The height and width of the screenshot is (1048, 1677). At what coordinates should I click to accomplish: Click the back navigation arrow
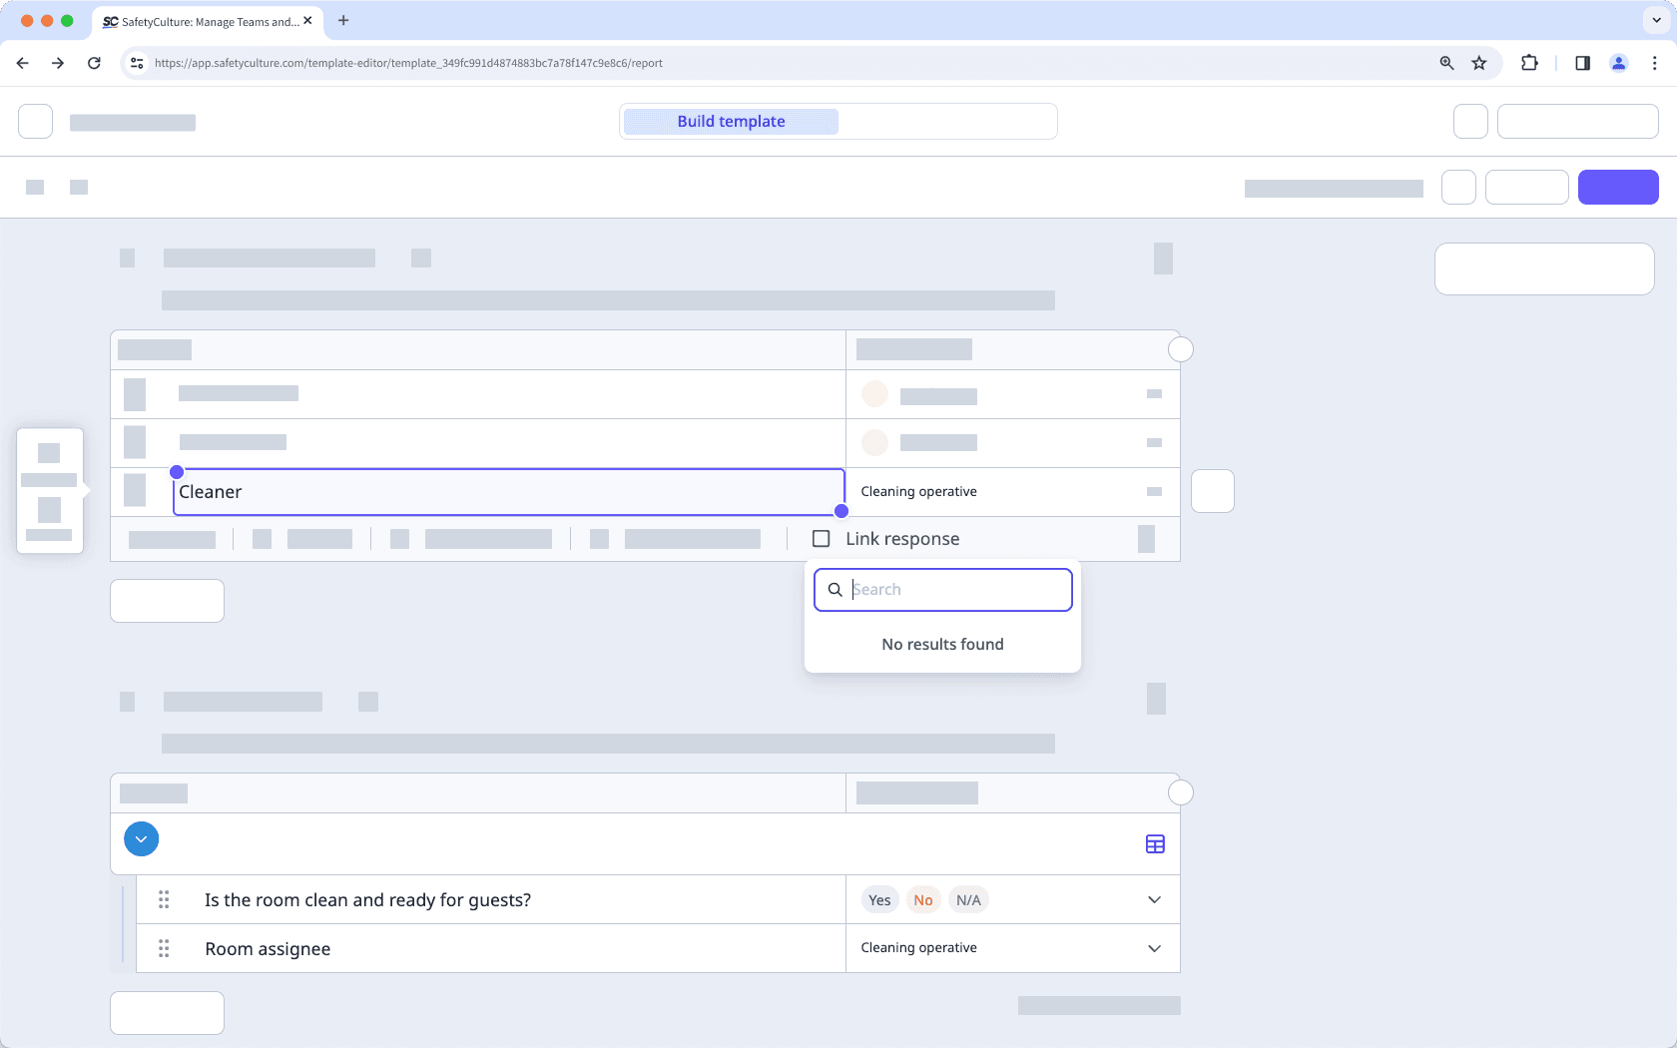[22, 62]
